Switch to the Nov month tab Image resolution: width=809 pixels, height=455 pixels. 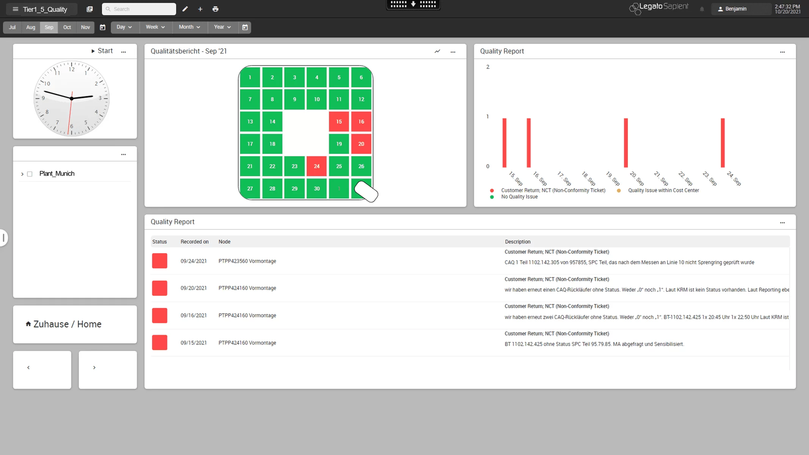85,27
